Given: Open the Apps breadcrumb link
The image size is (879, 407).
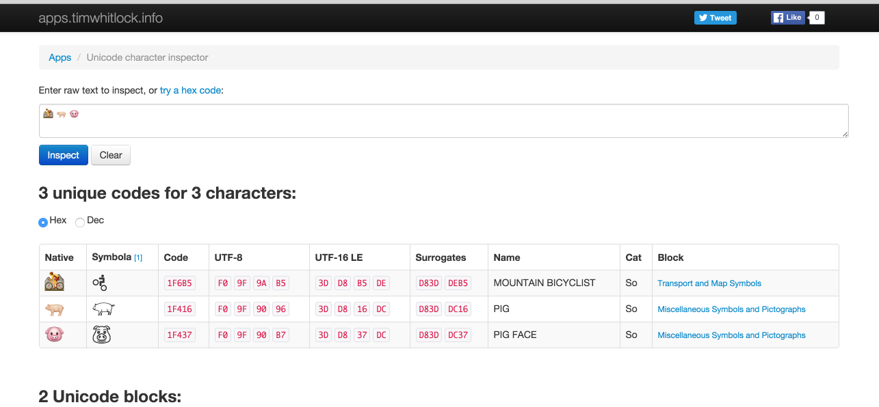Looking at the screenshot, I should [60, 57].
